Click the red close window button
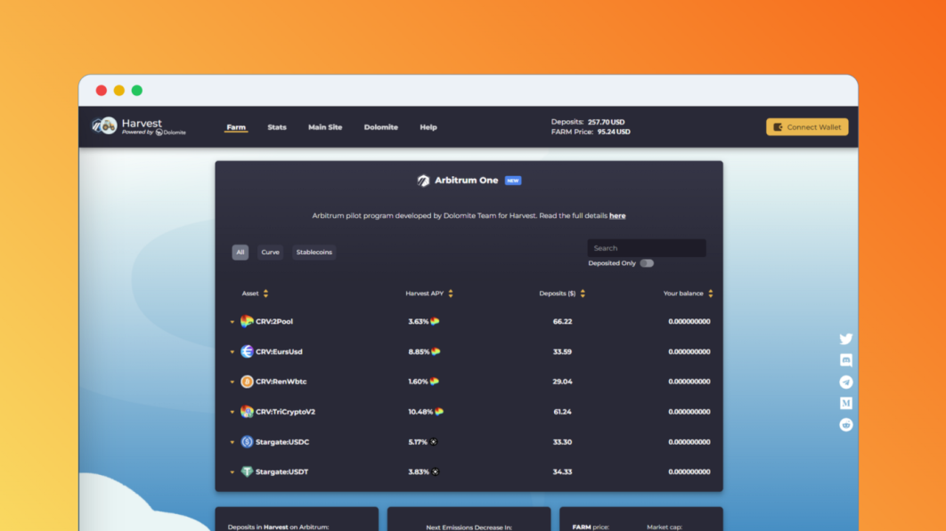The image size is (946, 531). coord(102,91)
